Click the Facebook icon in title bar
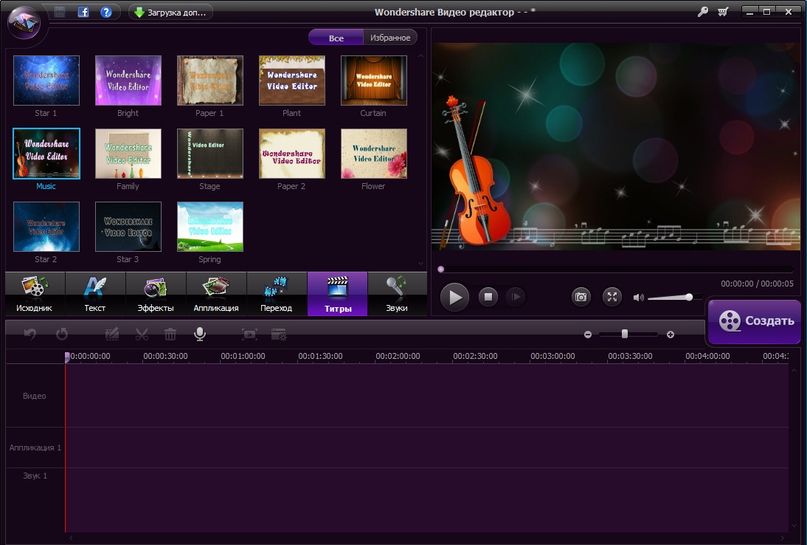 [83, 12]
